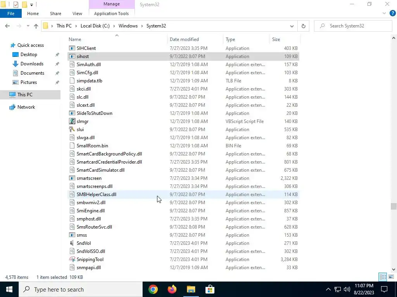Select Quick access in navigation pane
The image size is (397, 297).
click(30, 45)
